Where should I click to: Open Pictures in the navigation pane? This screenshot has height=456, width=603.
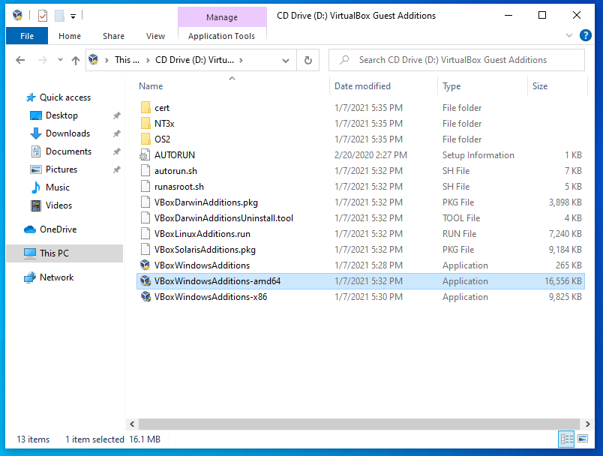[61, 169]
